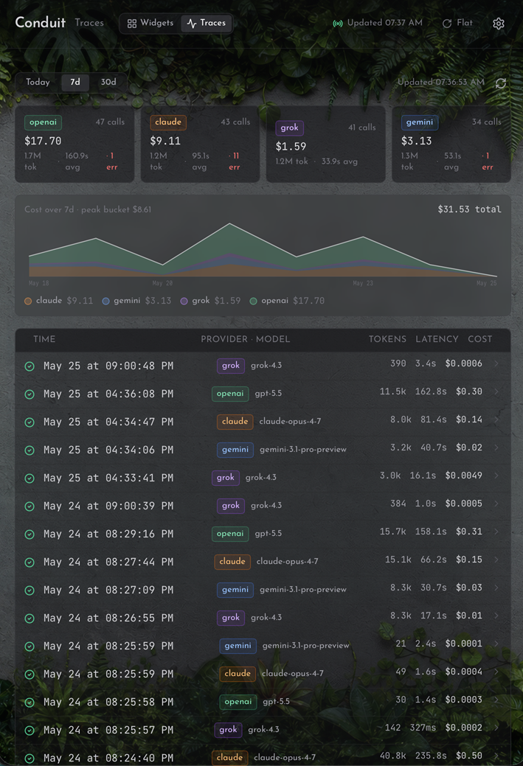Screen dimensions: 523x766
Task: Click status check icon for May 24 08:27:44 PM
Action: (30, 563)
